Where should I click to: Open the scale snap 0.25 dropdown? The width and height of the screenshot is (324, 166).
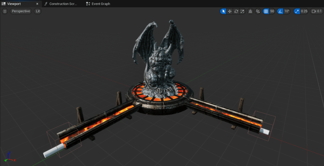304,11
